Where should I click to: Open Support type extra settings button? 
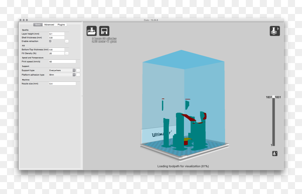pyautogui.click(x=78, y=70)
